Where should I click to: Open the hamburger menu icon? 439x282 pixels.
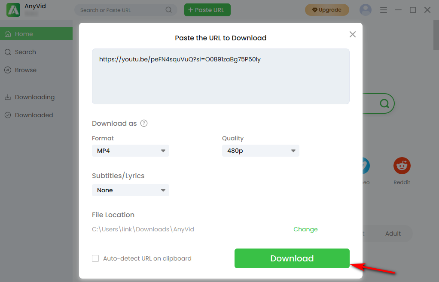[x=384, y=10]
